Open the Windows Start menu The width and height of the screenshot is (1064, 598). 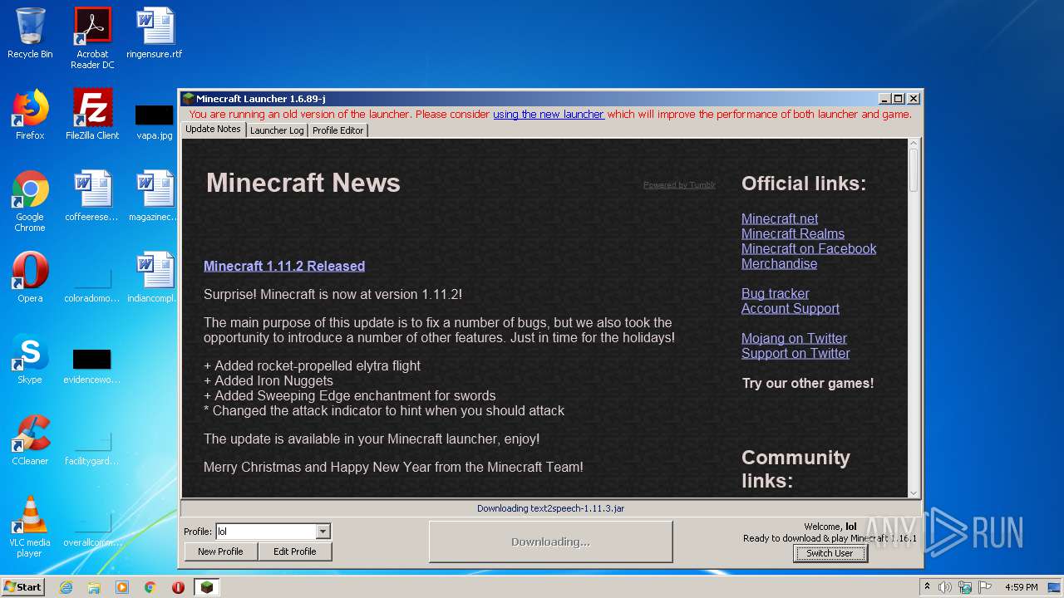tap(23, 587)
